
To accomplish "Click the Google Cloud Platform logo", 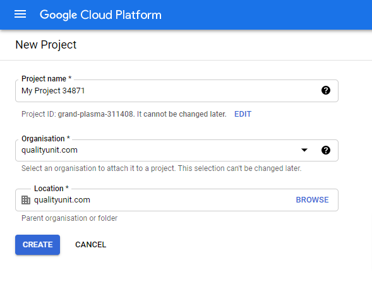I will (100, 15).
